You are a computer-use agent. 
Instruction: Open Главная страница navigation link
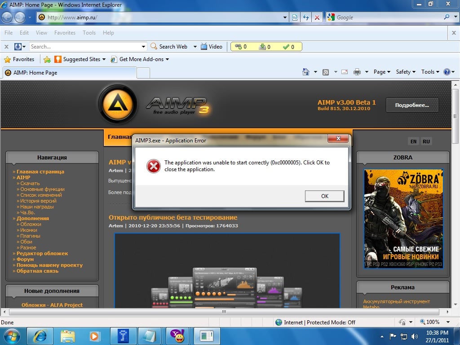pos(40,172)
